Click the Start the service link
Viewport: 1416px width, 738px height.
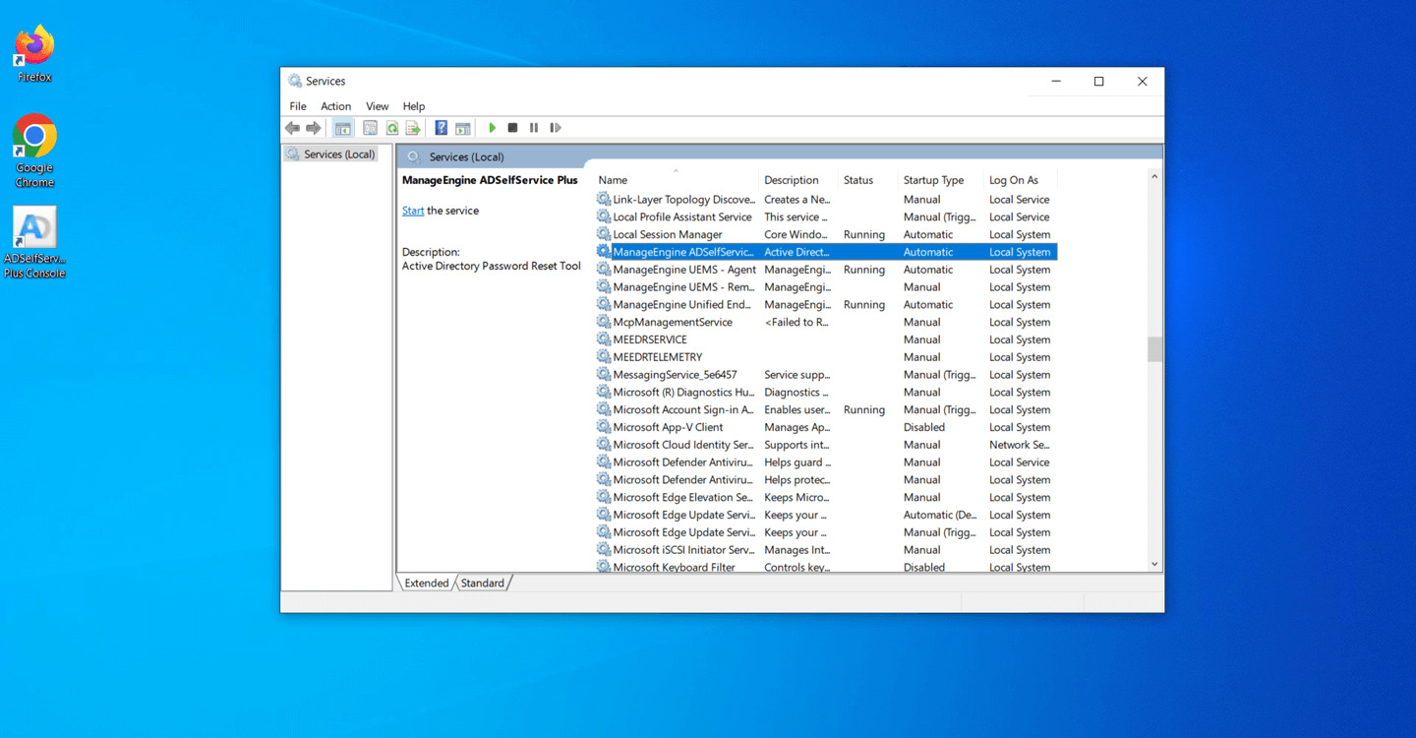click(x=412, y=210)
